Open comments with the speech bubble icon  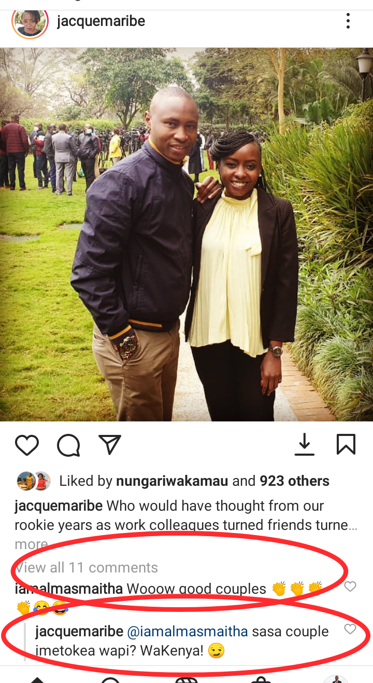pos(68,445)
